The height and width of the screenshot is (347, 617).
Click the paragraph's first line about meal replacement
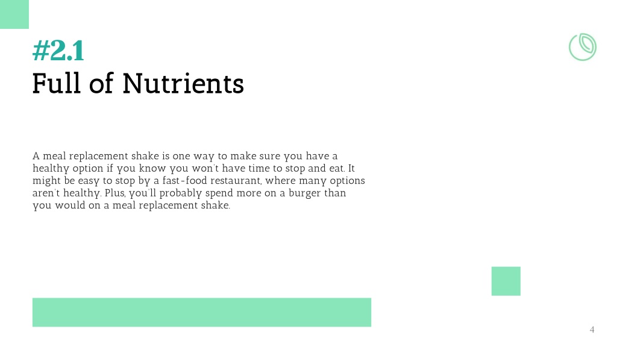point(185,156)
